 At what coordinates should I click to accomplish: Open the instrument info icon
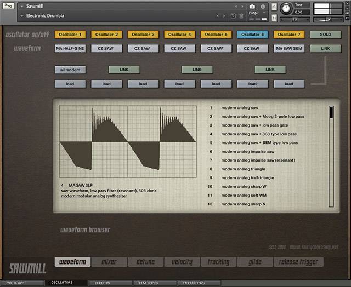(263, 6)
